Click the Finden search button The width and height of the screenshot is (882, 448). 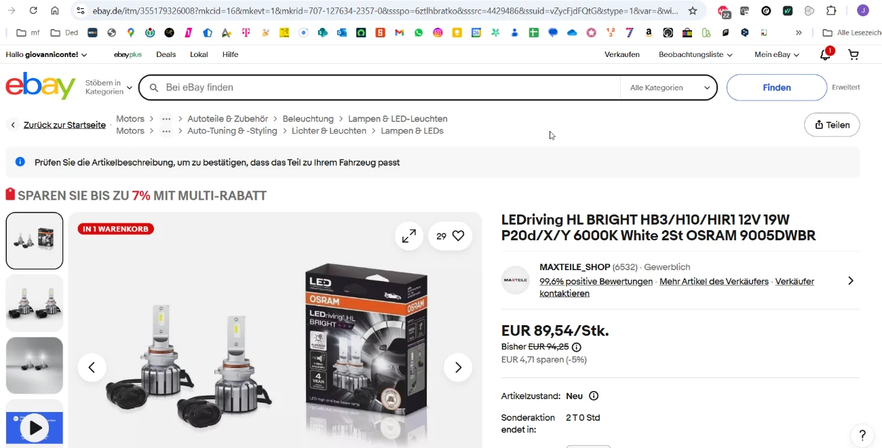[777, 88]
